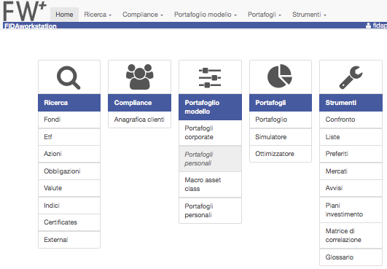
Task: Click the user profile icon in blue bar
Action: pyautogui.click(x=368, y=26)
